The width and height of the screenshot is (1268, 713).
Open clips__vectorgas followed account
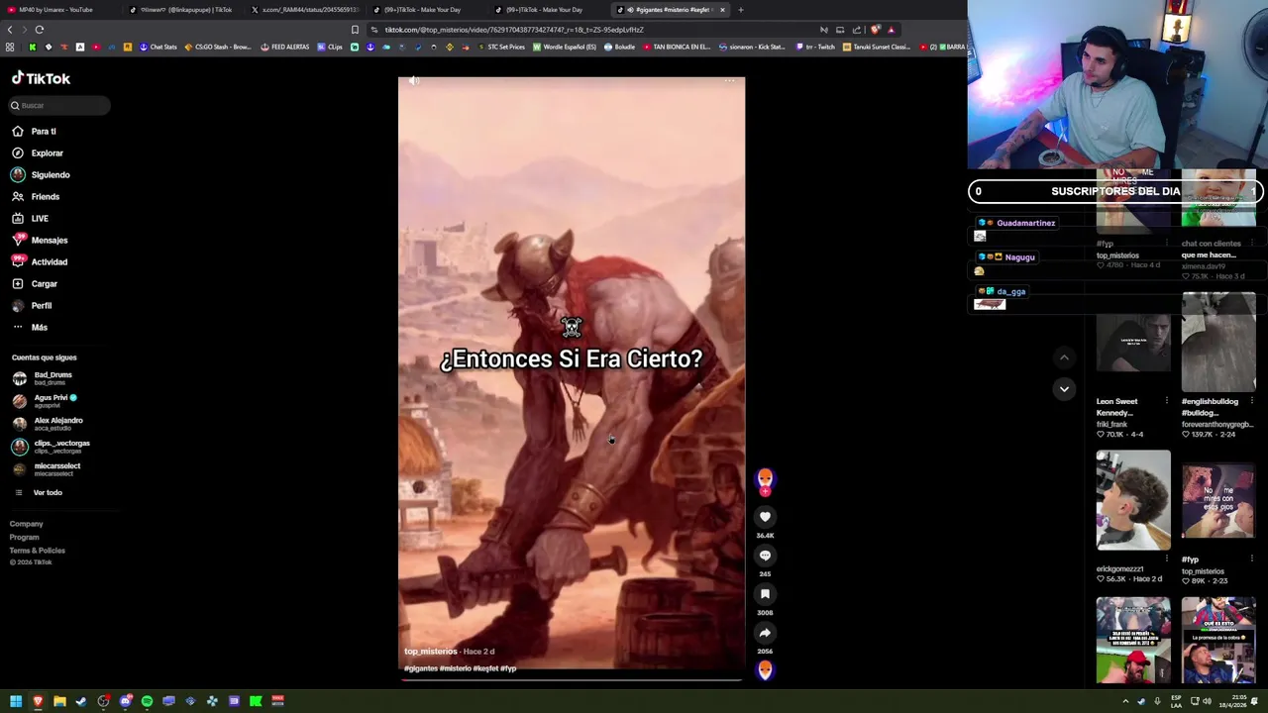click(x=61, y=446)
